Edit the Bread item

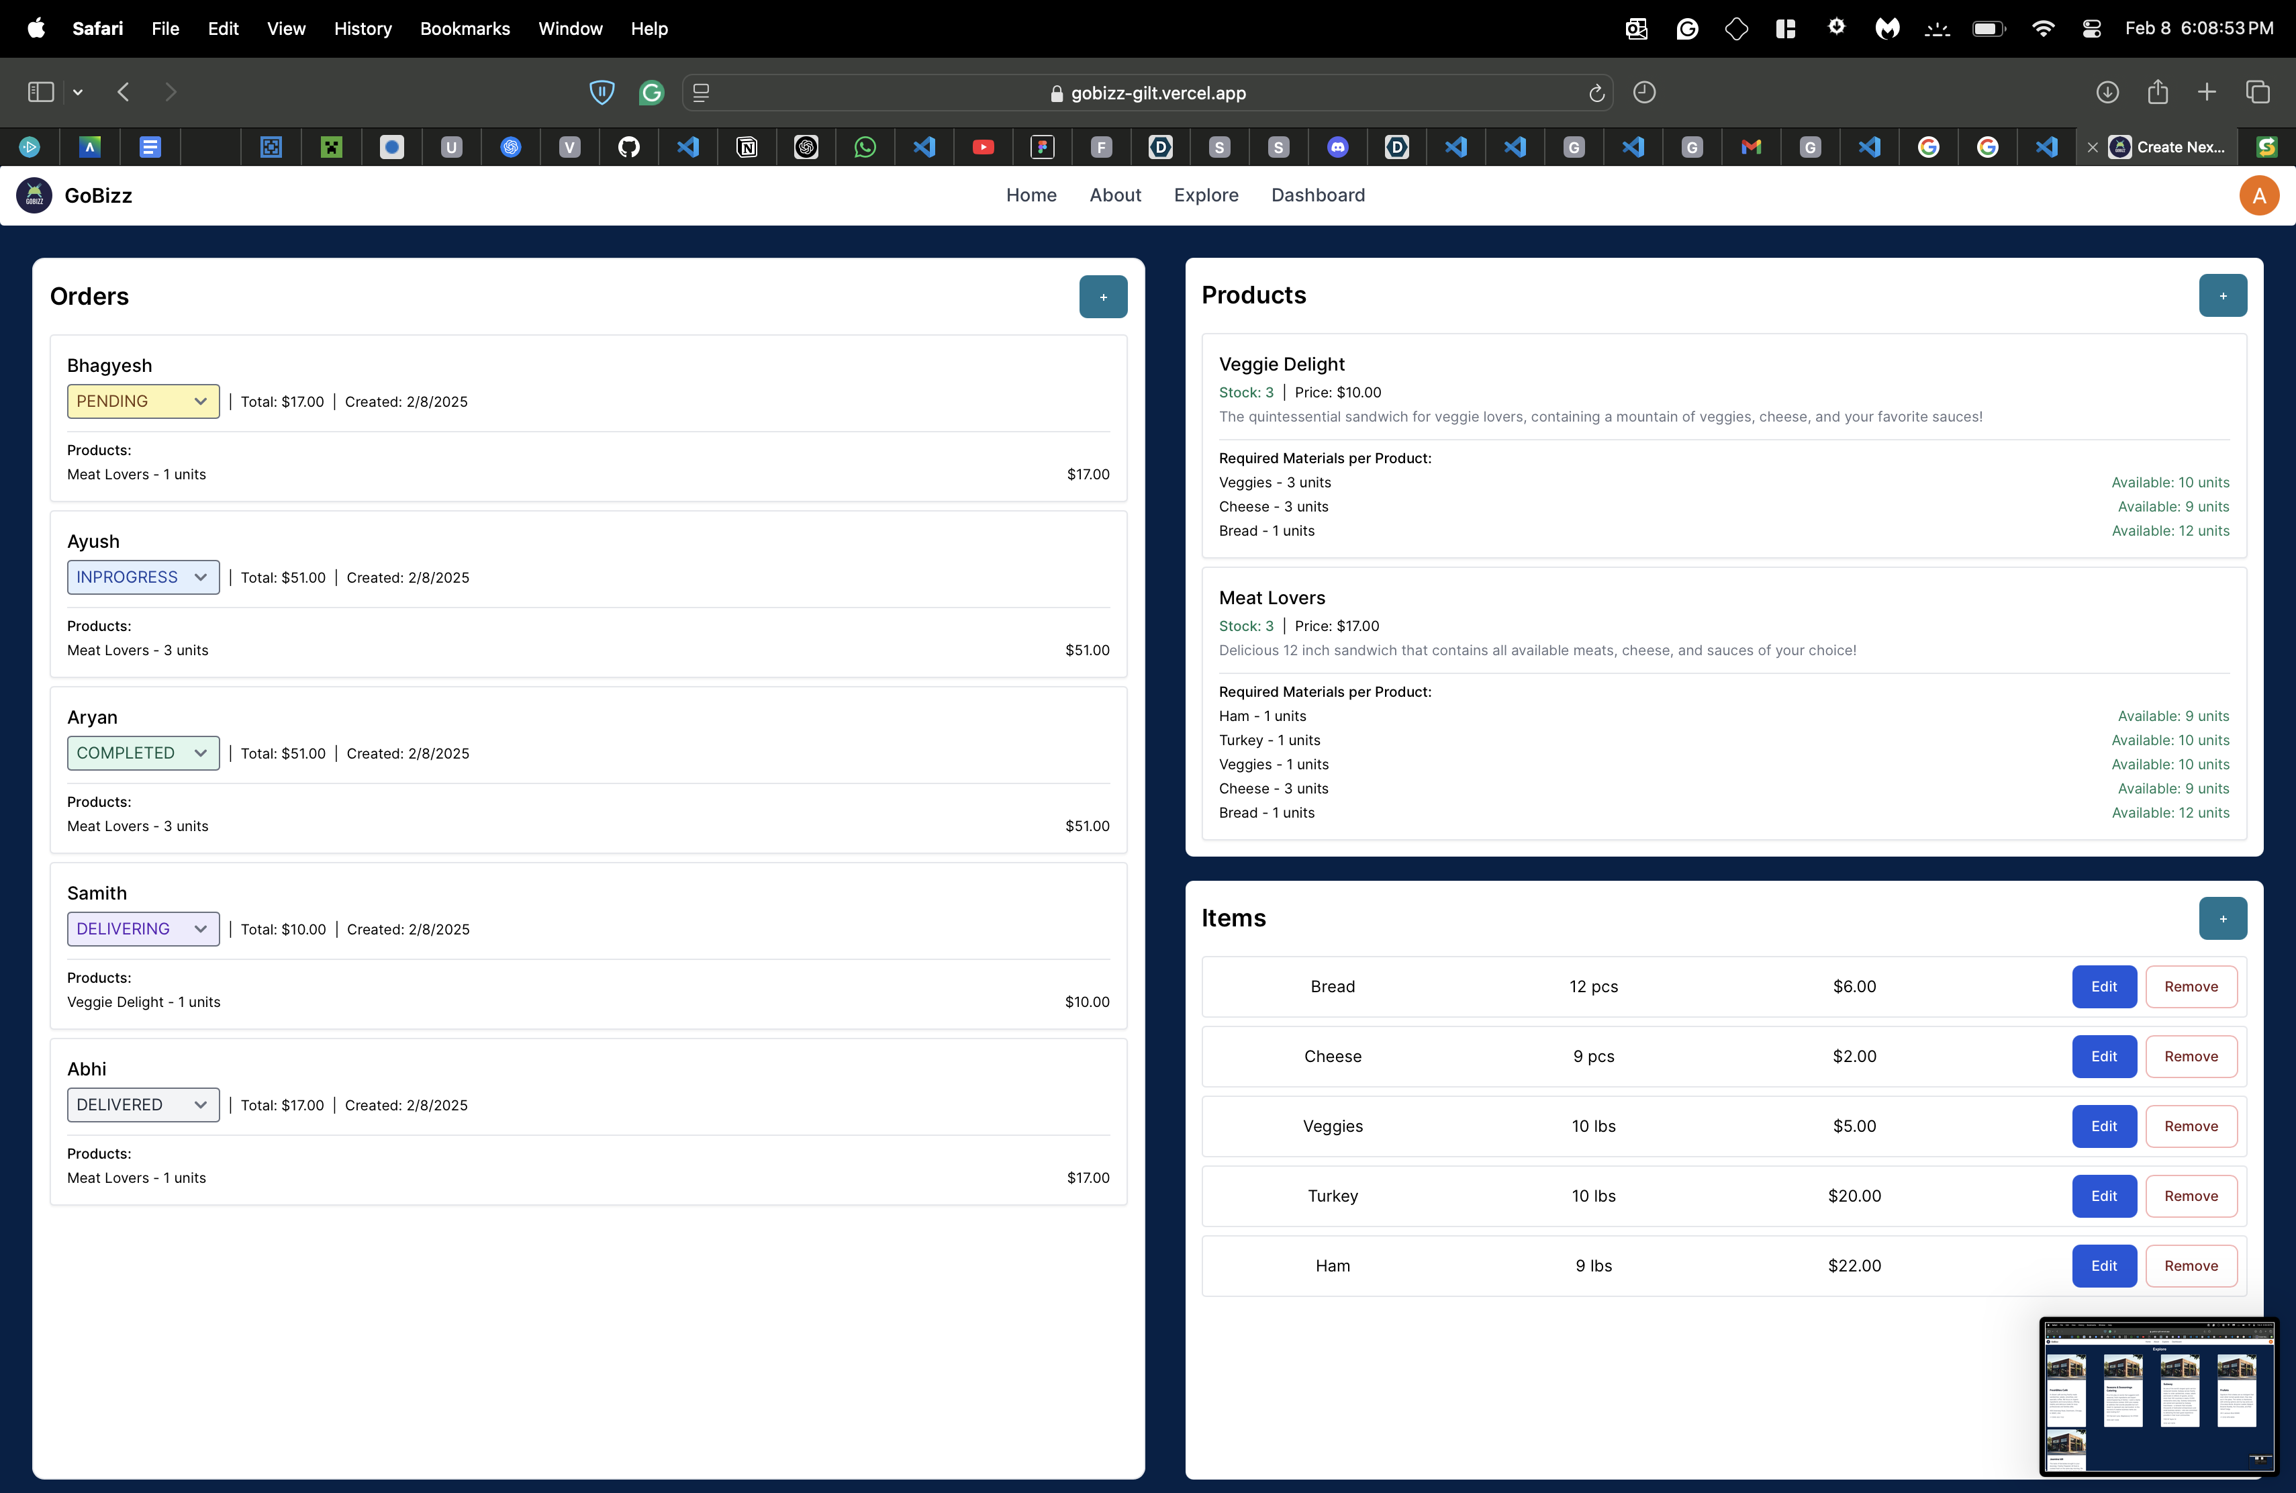point(2103,987)
